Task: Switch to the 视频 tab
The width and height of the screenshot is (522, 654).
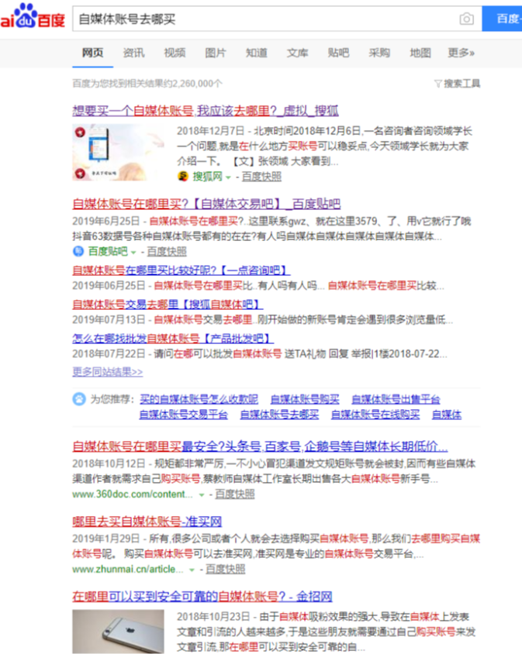Action: (x=175, y=53)
